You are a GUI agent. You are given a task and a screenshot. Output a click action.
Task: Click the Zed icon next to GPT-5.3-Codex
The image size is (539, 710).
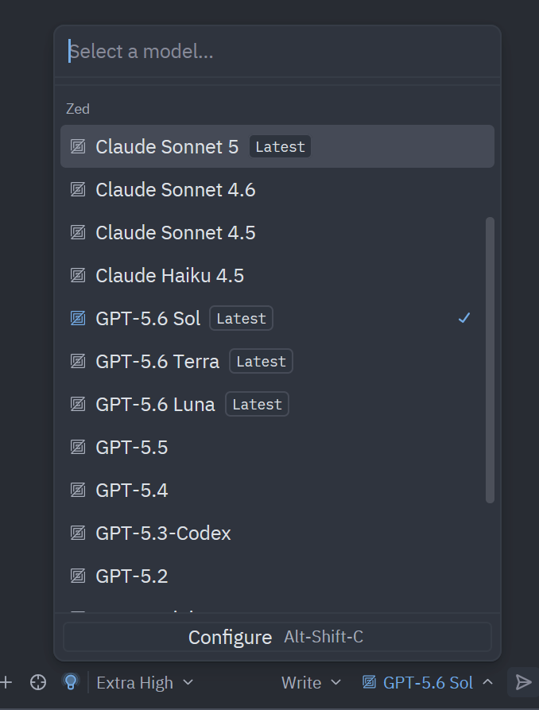pyautogui.click(x=78, y=533)
